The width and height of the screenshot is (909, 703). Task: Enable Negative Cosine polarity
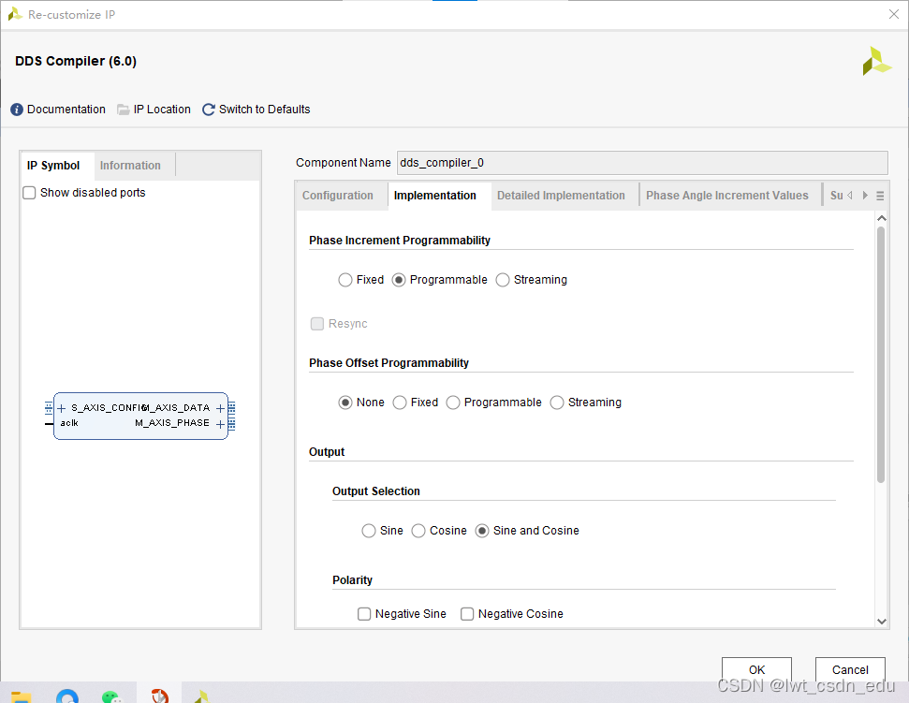(x=467, y=614)
